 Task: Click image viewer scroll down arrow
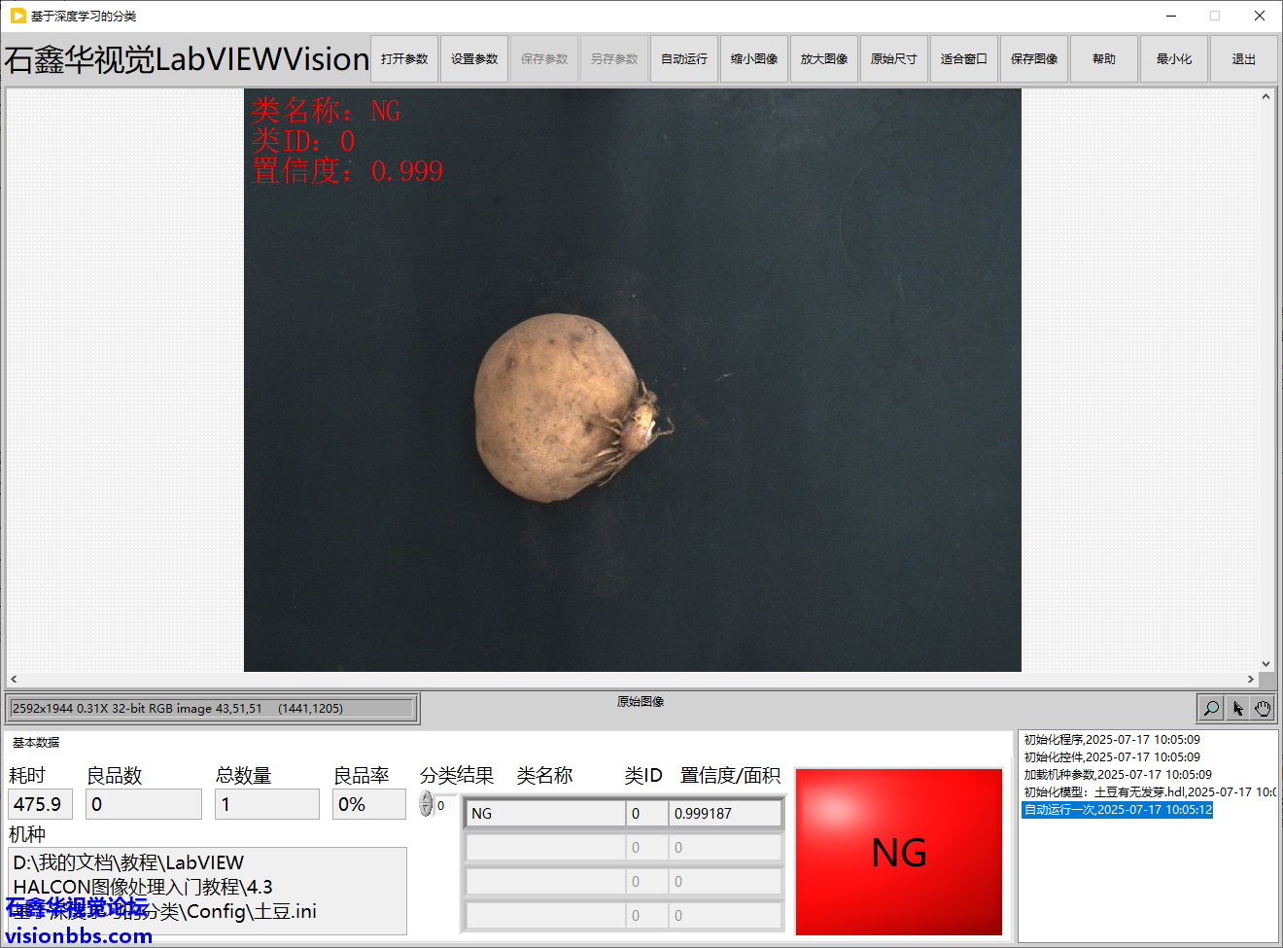[x=1266, y=664]
